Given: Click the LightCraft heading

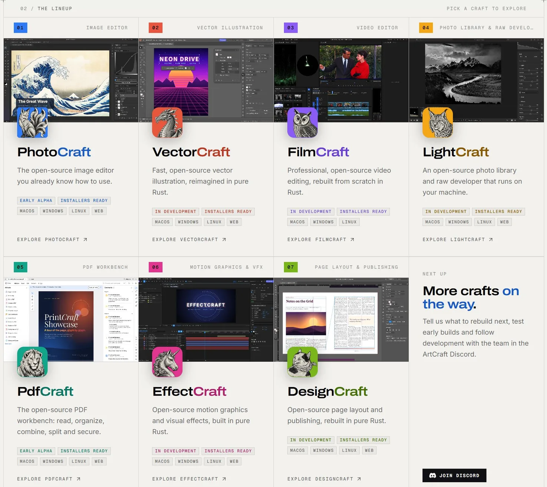Looking at the screenshot, I should [x=456, y=152].
